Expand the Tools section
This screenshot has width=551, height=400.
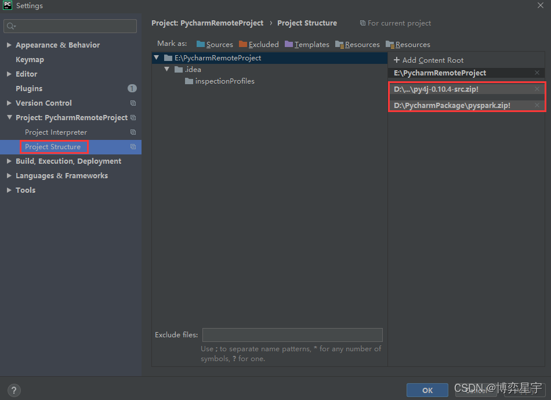[x=9, y=190]
